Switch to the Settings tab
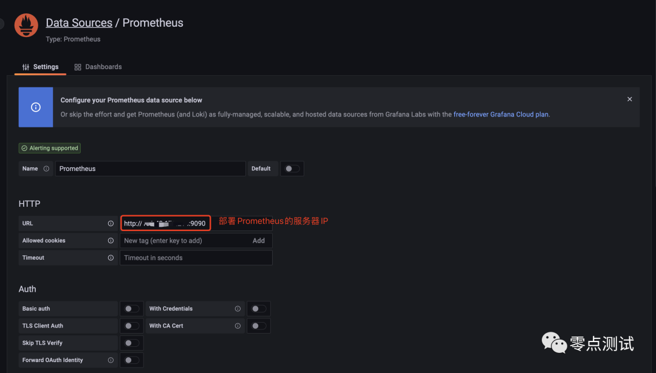Viewport: 656px width, 373px height. click(x=40, y=67)
